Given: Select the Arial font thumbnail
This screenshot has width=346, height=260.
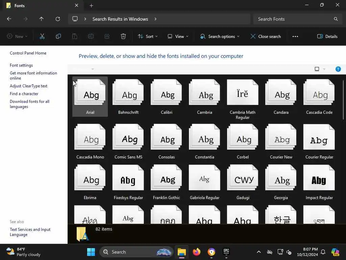Looking at the screenshot, I should (90, 96).
